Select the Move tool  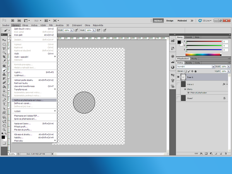pyautogui.click(x=4, y=40)
